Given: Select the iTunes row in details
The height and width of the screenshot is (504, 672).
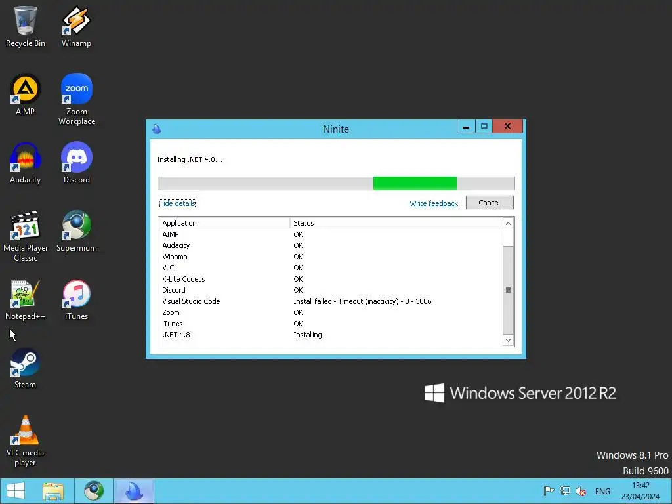Looking at the screenshot, I should (x=330, y=324).
